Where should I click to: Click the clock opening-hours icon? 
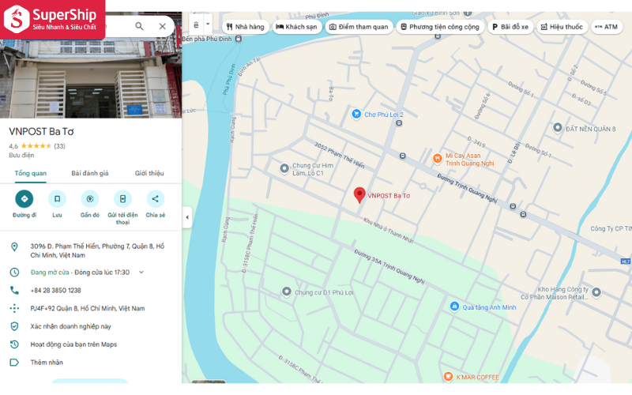pos(14,273)
